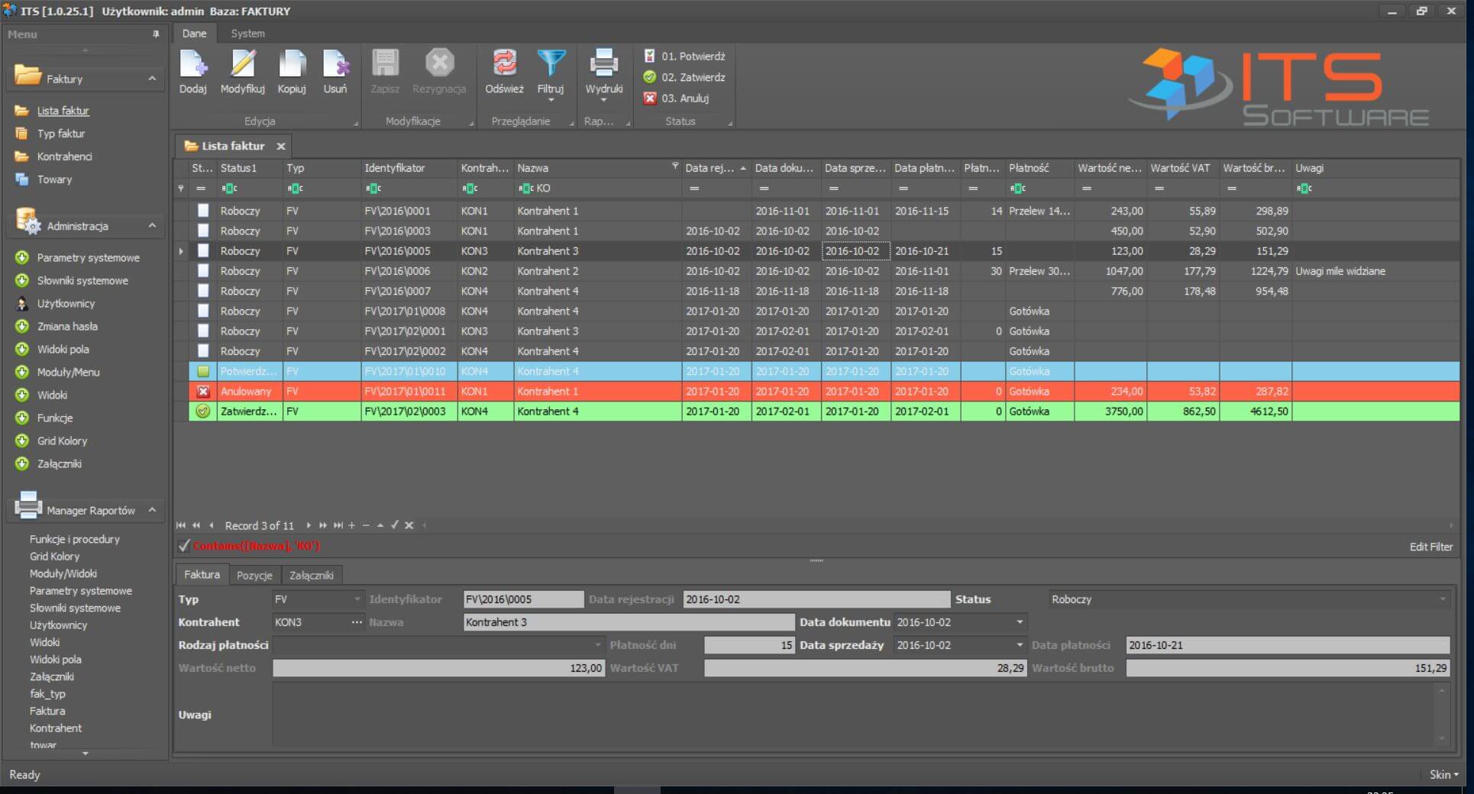The width and height of the screenshot is (1474, 794).
Task: Click 03. Anuluj status icon
Action: [650, 98]
